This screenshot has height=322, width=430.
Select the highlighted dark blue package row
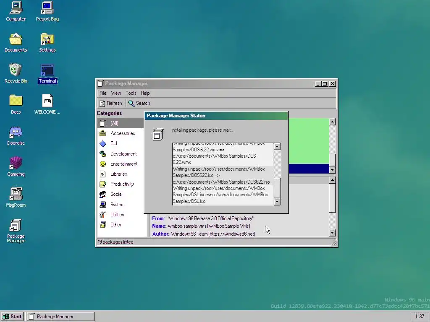(309, 169)
